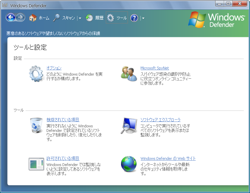
Task: Open the ソフトウェア エクスプローラ link
Action: 160,120
